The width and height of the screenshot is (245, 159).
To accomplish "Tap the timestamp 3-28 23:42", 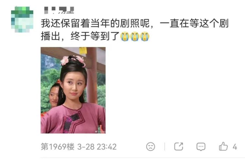I will click(x=97, y=147).
